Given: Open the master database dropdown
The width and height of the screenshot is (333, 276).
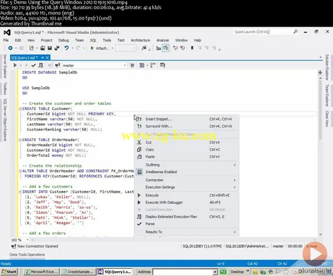Looking at the screenshot, I should pos(125,65).
